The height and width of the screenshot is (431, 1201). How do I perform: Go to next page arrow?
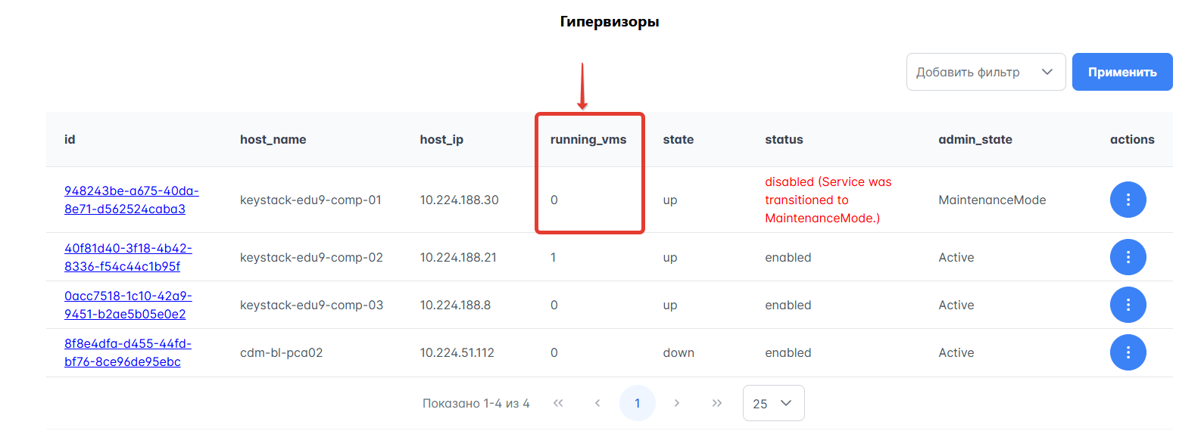tap(677, 403)
